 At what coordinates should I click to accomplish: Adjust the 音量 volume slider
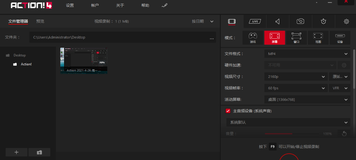click(x=292, y=134)
